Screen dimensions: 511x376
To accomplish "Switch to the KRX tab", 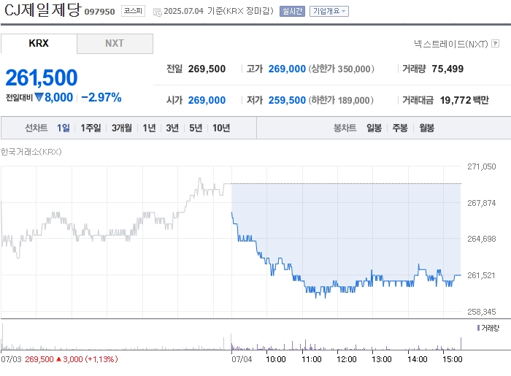I will (39, 43).
